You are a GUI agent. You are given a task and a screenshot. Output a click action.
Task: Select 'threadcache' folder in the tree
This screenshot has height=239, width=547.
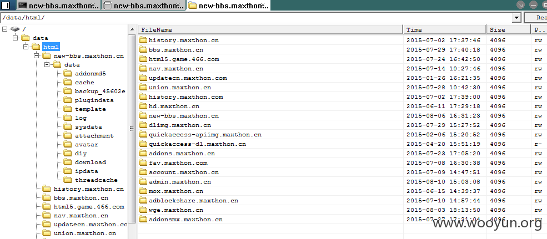pyautogui.click(x=96, y=180)
